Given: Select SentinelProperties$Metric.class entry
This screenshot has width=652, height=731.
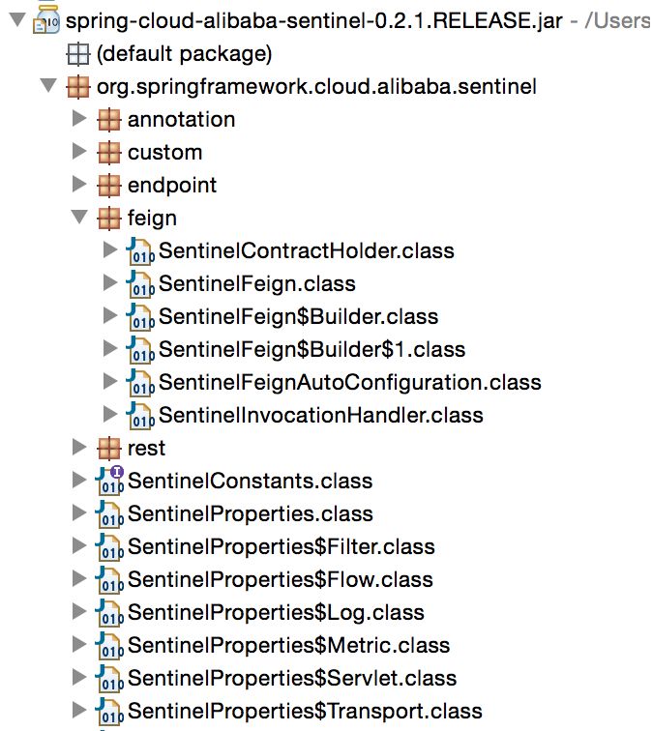Looking at the screenshot, I should coord(288,646).
